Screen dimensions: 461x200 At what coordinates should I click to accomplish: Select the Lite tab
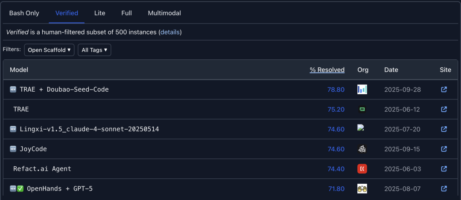click(x=99, y=13)
